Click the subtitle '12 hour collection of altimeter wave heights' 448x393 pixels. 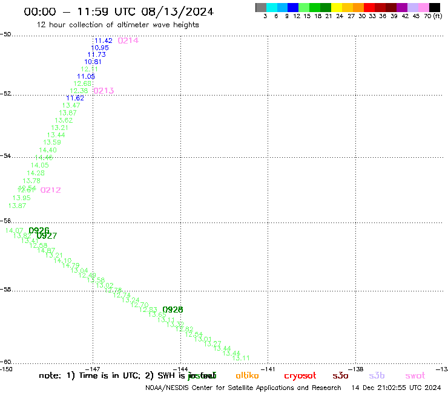click(x=117, y=25)
